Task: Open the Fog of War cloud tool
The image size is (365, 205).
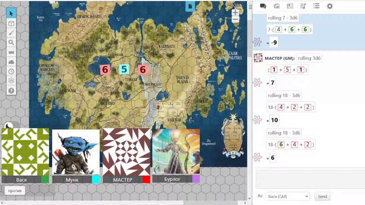Action: point(11,62)
